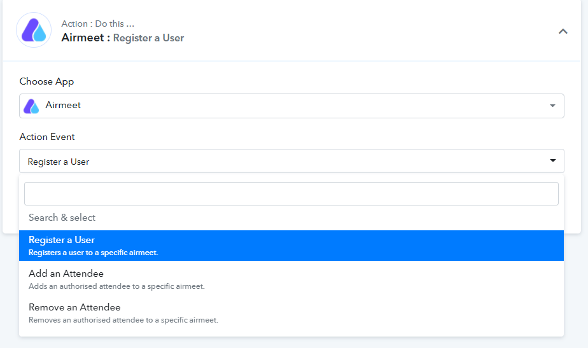Collapse the action step with the top chevron

tap(563, 32)
